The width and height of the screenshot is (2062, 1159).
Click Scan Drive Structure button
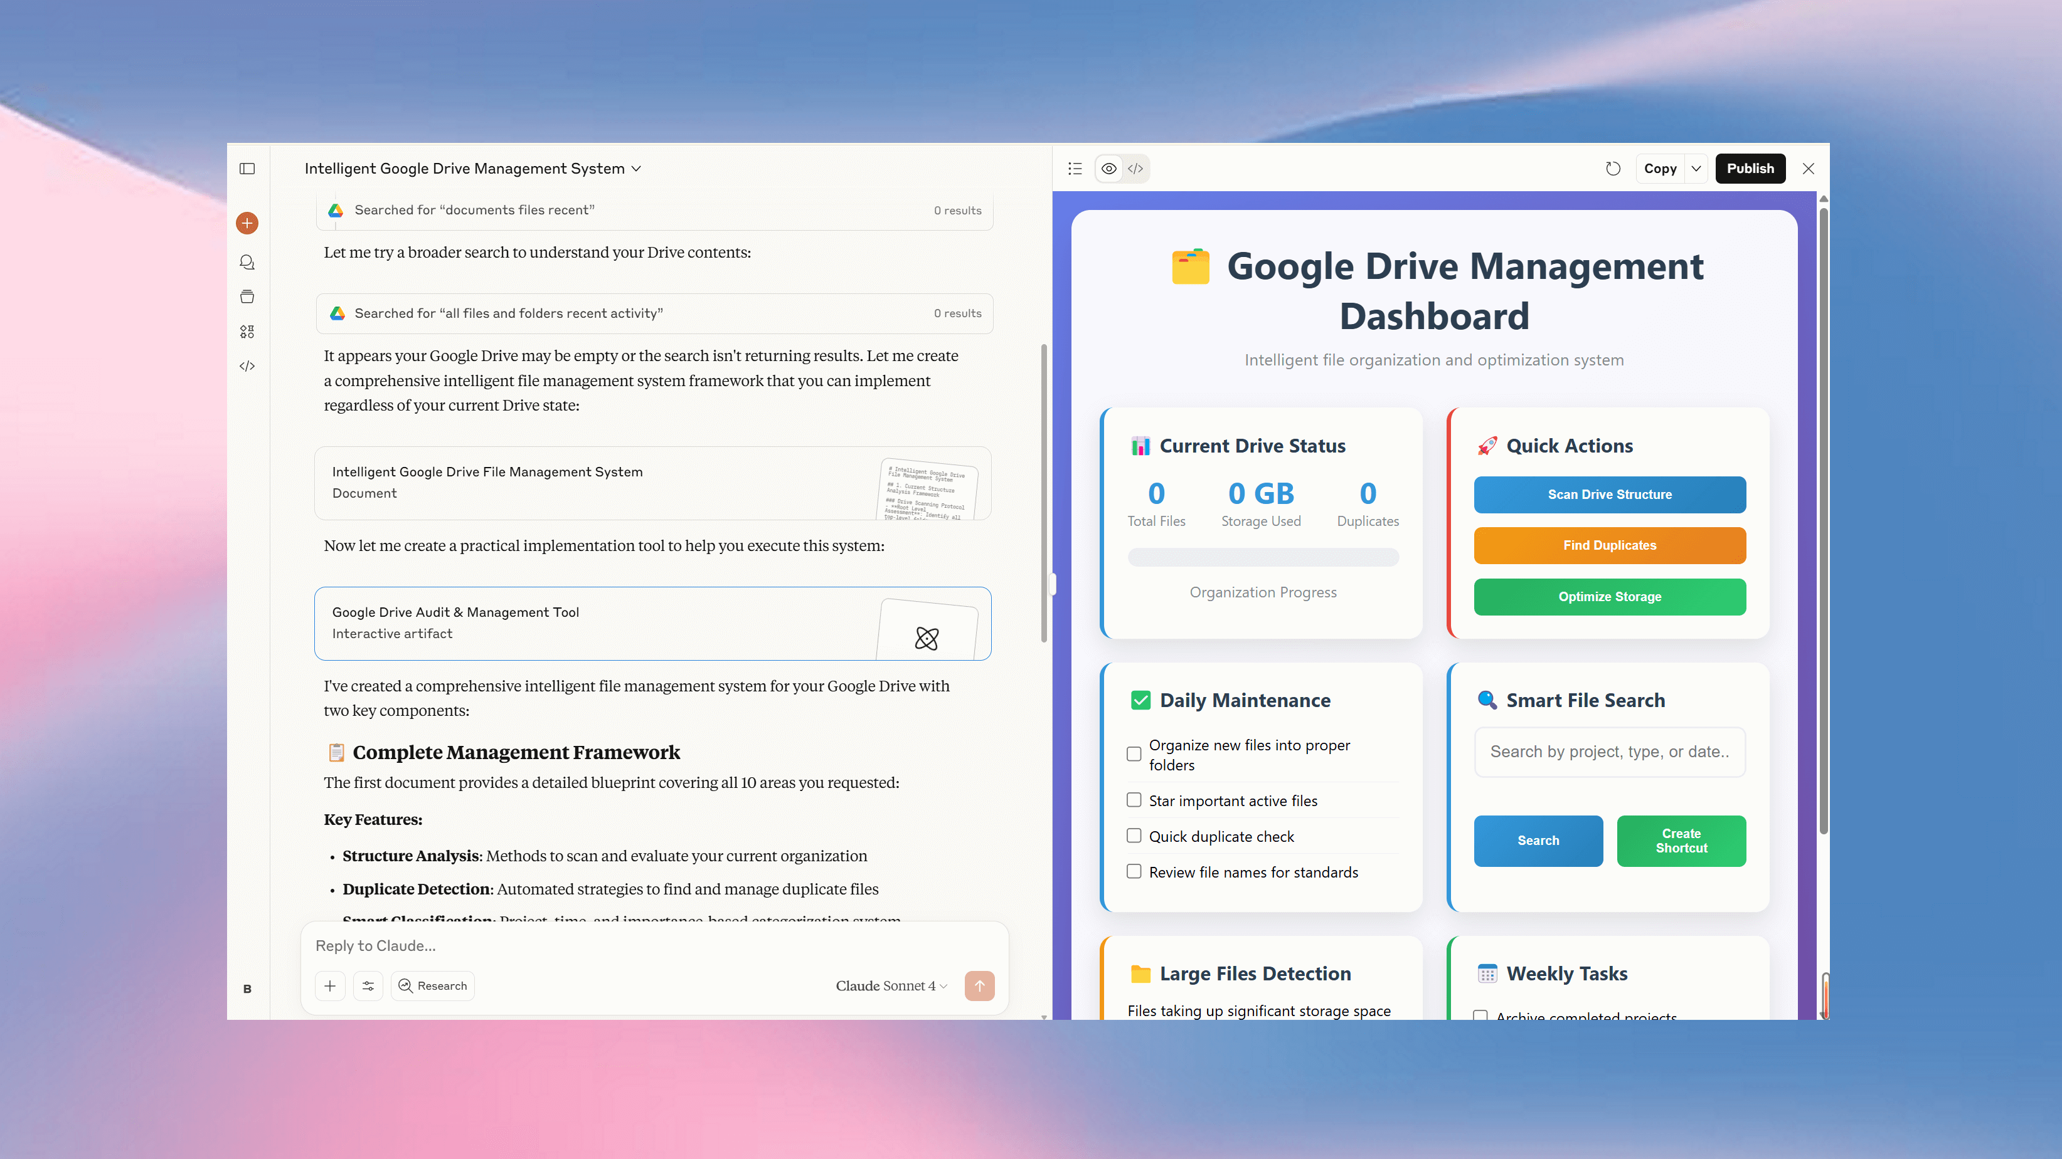[x=1610, y=495]
